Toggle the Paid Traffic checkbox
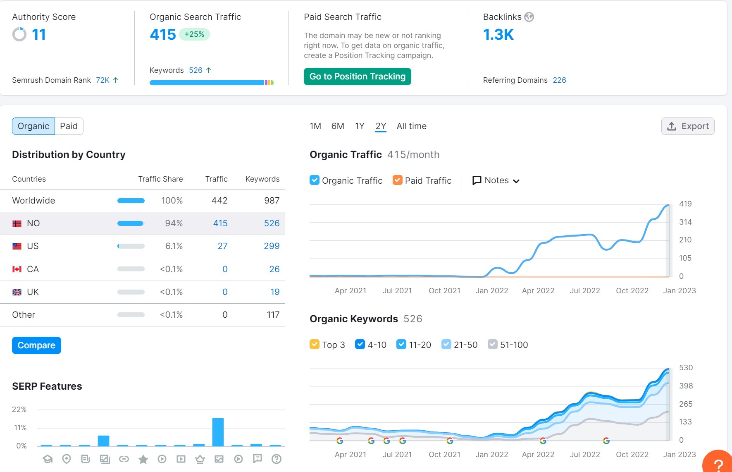 [x=398, y=180]
